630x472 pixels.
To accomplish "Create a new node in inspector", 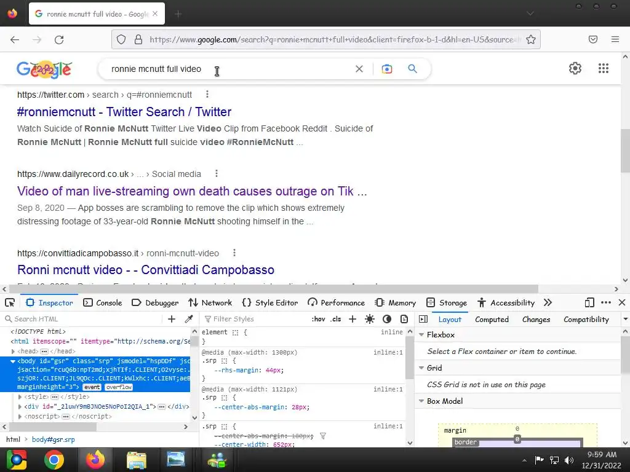I will pos(172,319).
